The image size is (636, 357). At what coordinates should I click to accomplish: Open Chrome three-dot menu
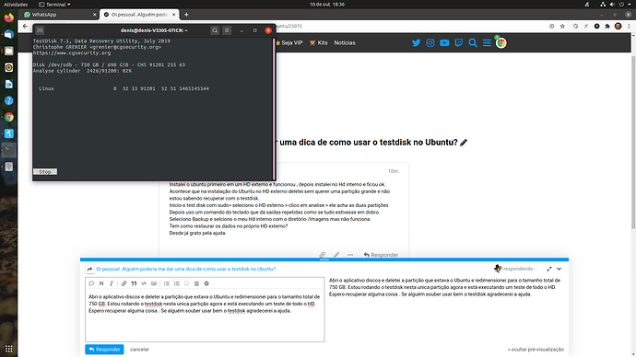[x=629, y=27]
